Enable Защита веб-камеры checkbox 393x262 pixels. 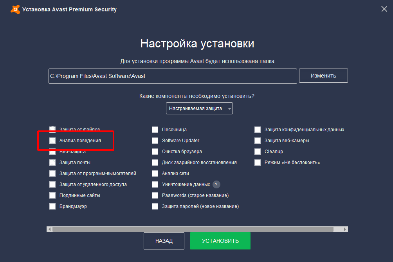coord(258,141)
